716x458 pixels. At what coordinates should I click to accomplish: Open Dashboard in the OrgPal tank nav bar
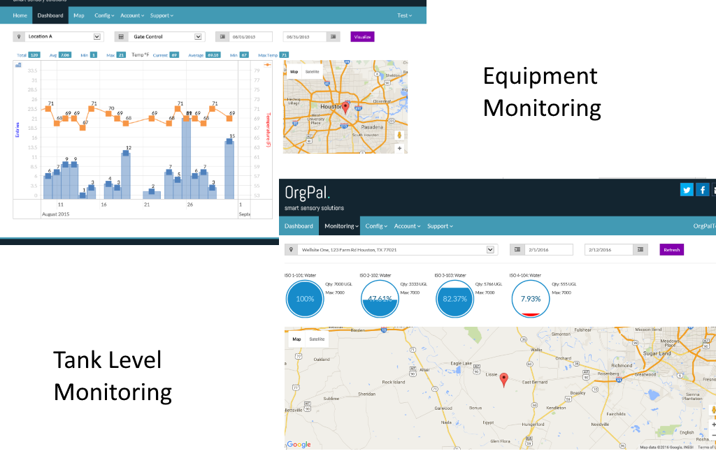pyautogui.click(x=299, y=226)
